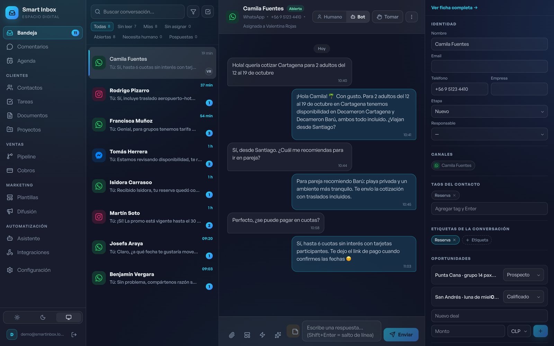Click the Email input field
Viewport: 554px width, 346px height.
click(489, 66)
